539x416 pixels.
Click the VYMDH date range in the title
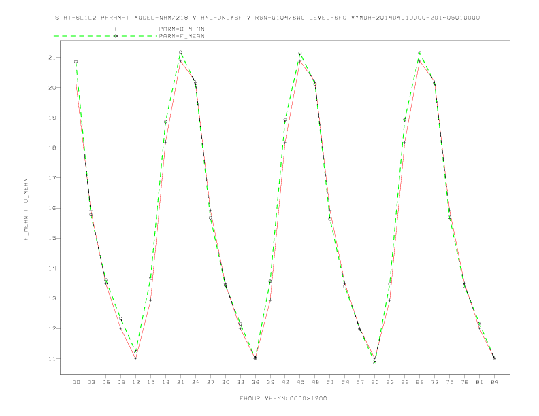pos(415,18)
